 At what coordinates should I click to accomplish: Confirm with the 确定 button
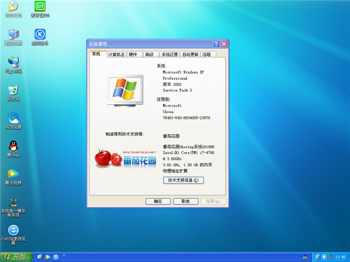coord(158,201)
